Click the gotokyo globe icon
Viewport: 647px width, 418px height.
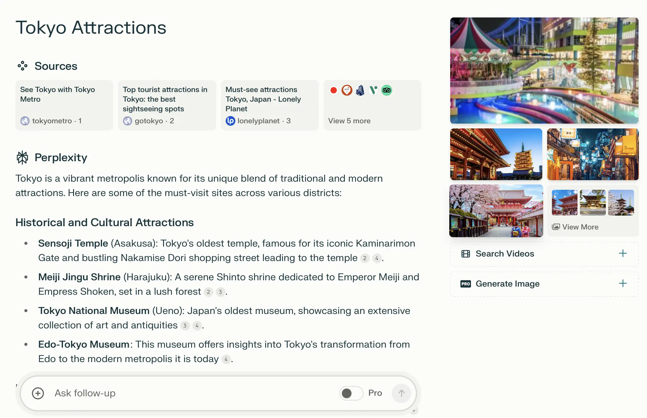pyautogui.click(x=128, y=121)
